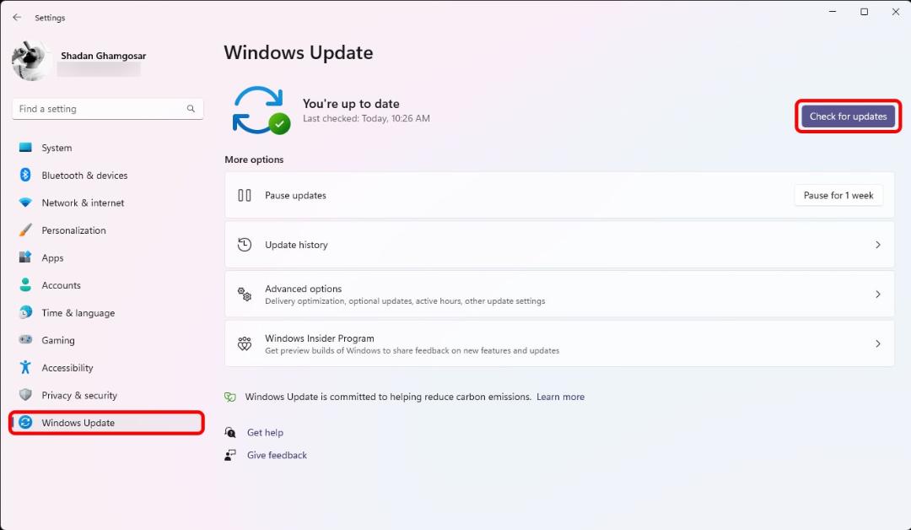Screen dimensions: 911x530
Task: Click the 'Delivery optimization, optional updates' description
Action: tap(405, 301)
